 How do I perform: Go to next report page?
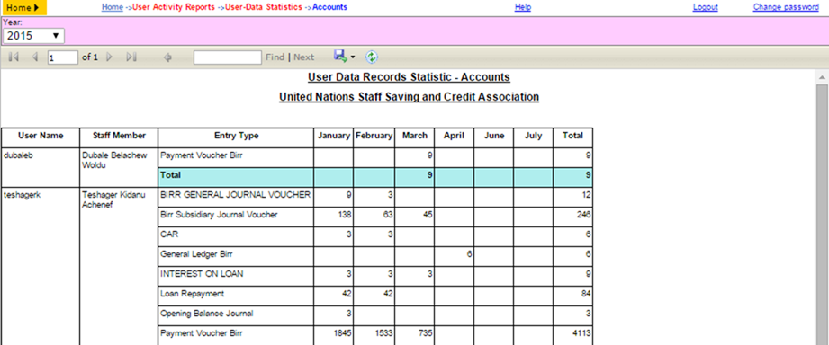click(110, 57)
